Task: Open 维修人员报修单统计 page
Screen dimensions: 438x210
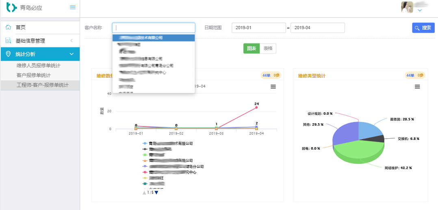Action: pyautogui.click(x=38, y=66)
